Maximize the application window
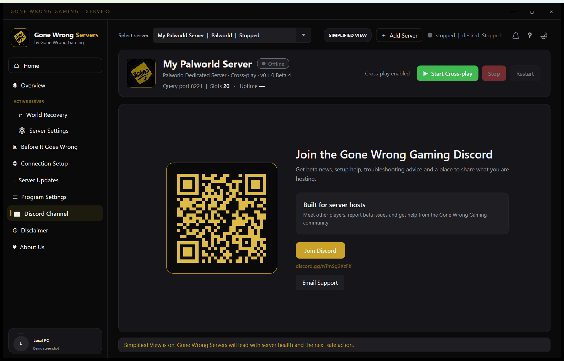 [x=532, y=12]
